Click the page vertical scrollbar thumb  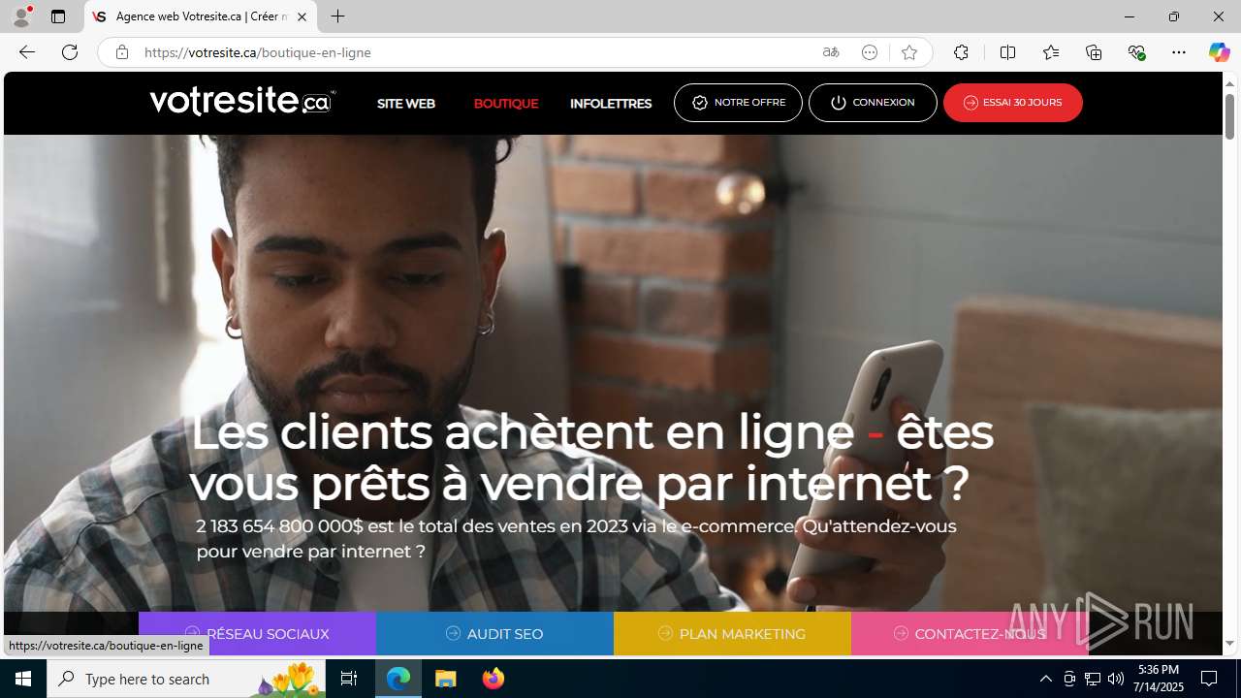[1229, 118]
